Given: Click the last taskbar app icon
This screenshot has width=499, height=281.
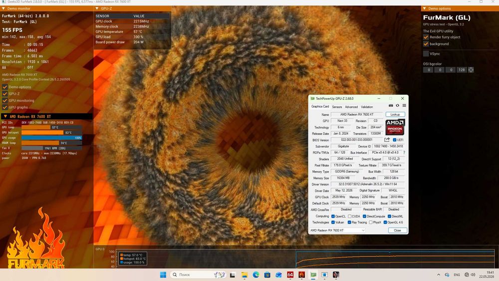Looking at the screenshot, I should click(x=336, y=275).
